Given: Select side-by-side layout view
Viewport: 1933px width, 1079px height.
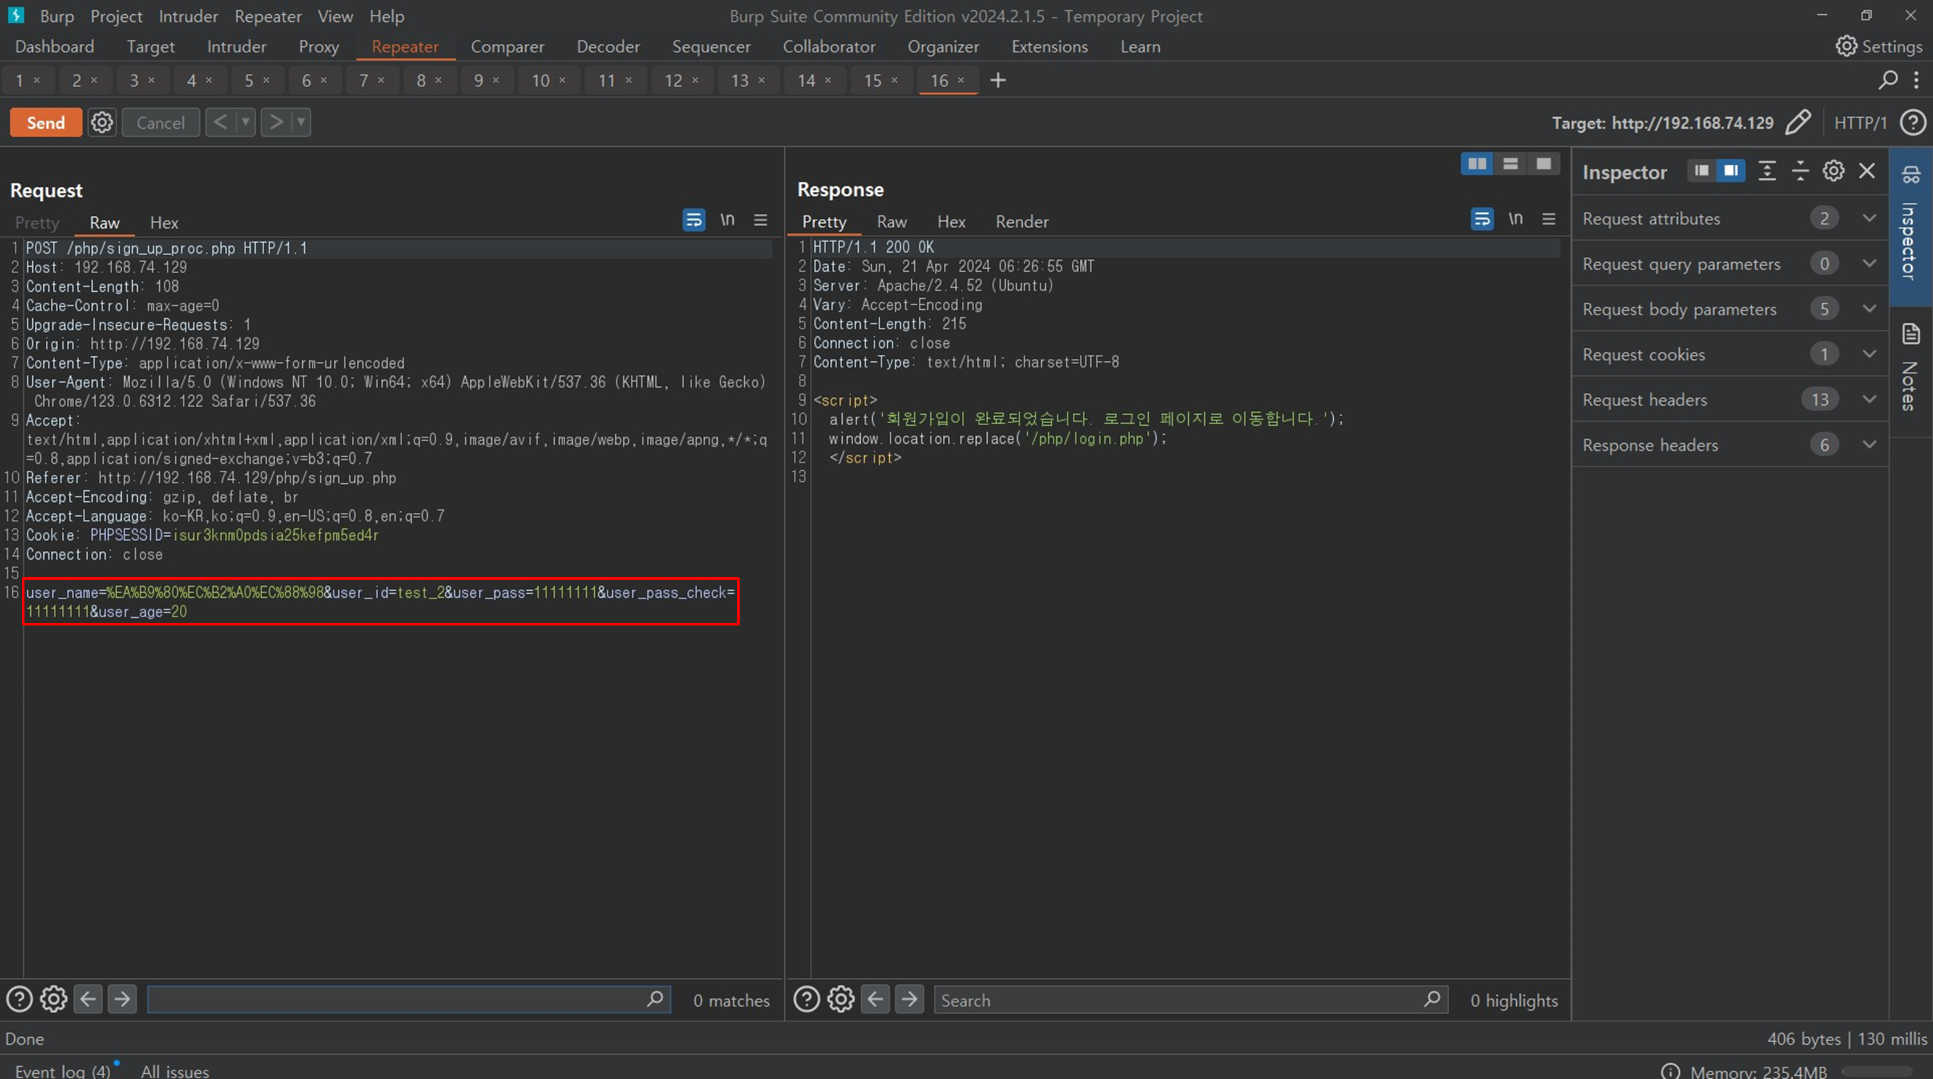Looking at the screenshot, I should 1477,164.
